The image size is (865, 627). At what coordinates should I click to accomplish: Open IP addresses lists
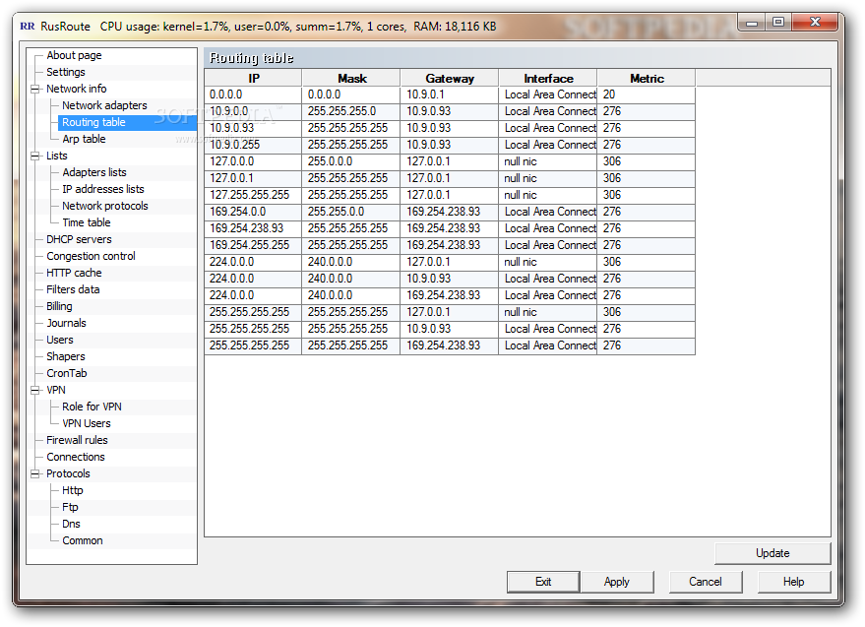(x=103, y=189)
